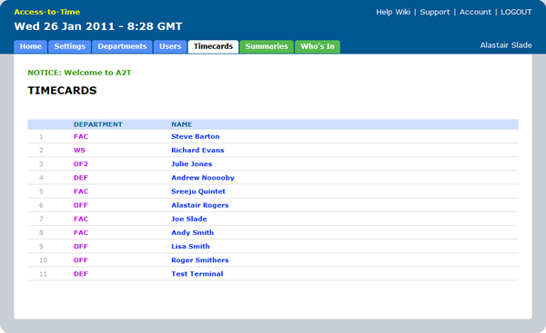Image resolution: width=546 pixels, height=333 pixels.
Task: Click the Access-to-Time logo text
Action: [47, 12]
